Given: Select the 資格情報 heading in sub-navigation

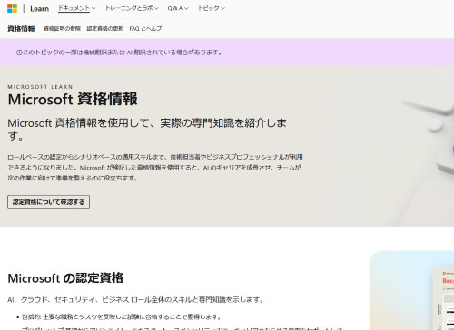Looking at the screenshot, I should coord(21,29).
